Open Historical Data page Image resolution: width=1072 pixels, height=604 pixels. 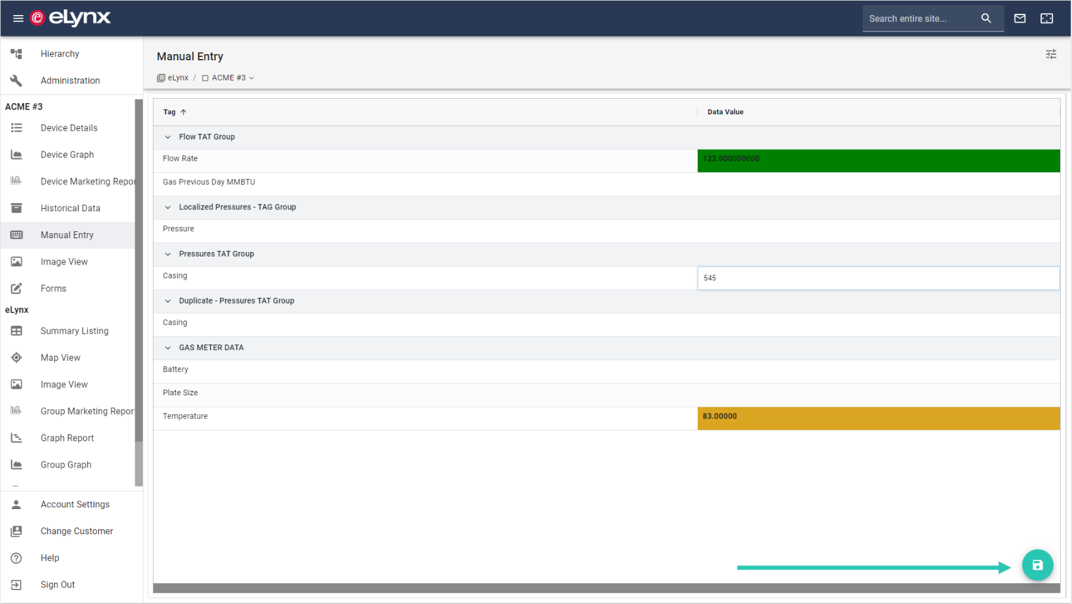[70, 208]
